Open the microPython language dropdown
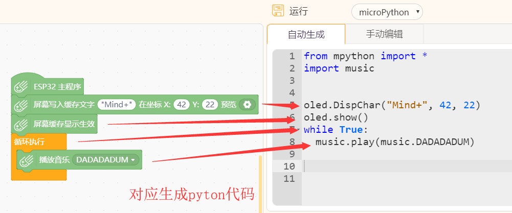This screenshot has height=213, width=512. [387, 12]
